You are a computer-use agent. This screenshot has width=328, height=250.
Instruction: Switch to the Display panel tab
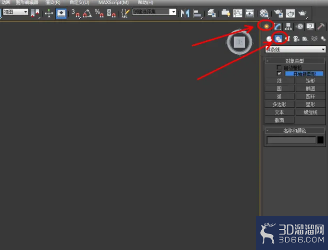pos(310,26)
